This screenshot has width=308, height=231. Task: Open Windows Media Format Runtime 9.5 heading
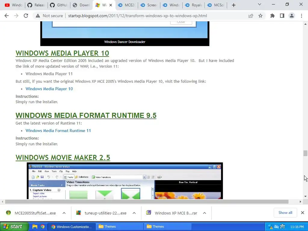[86, 115]
